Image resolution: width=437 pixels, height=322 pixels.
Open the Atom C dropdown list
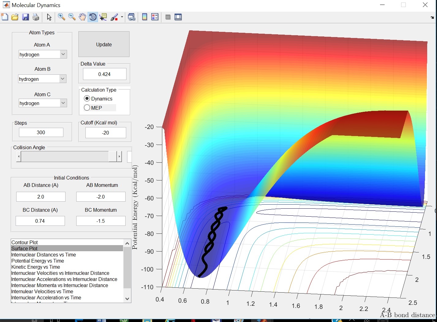63,103
